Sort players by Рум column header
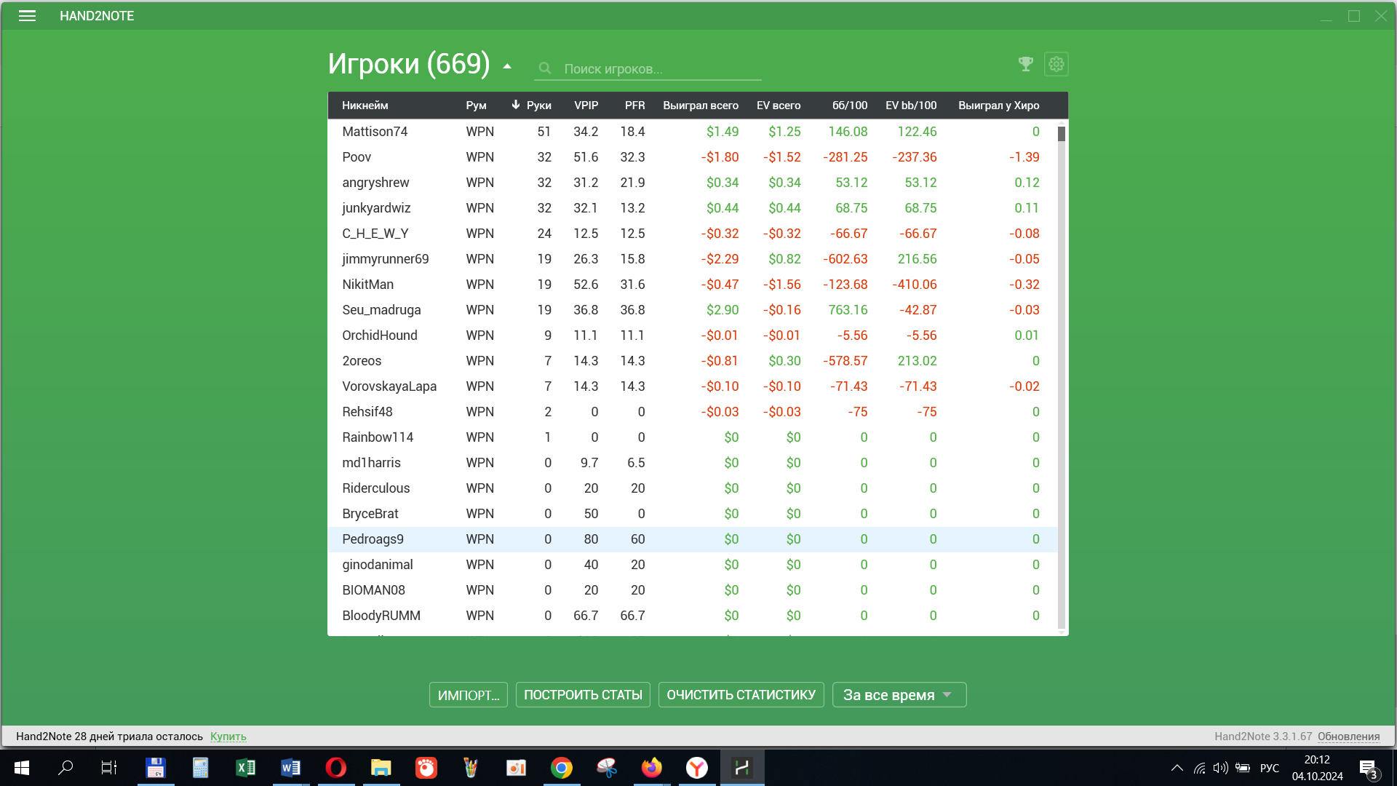This screenshot has width=1397, height=786. (476, 106)
